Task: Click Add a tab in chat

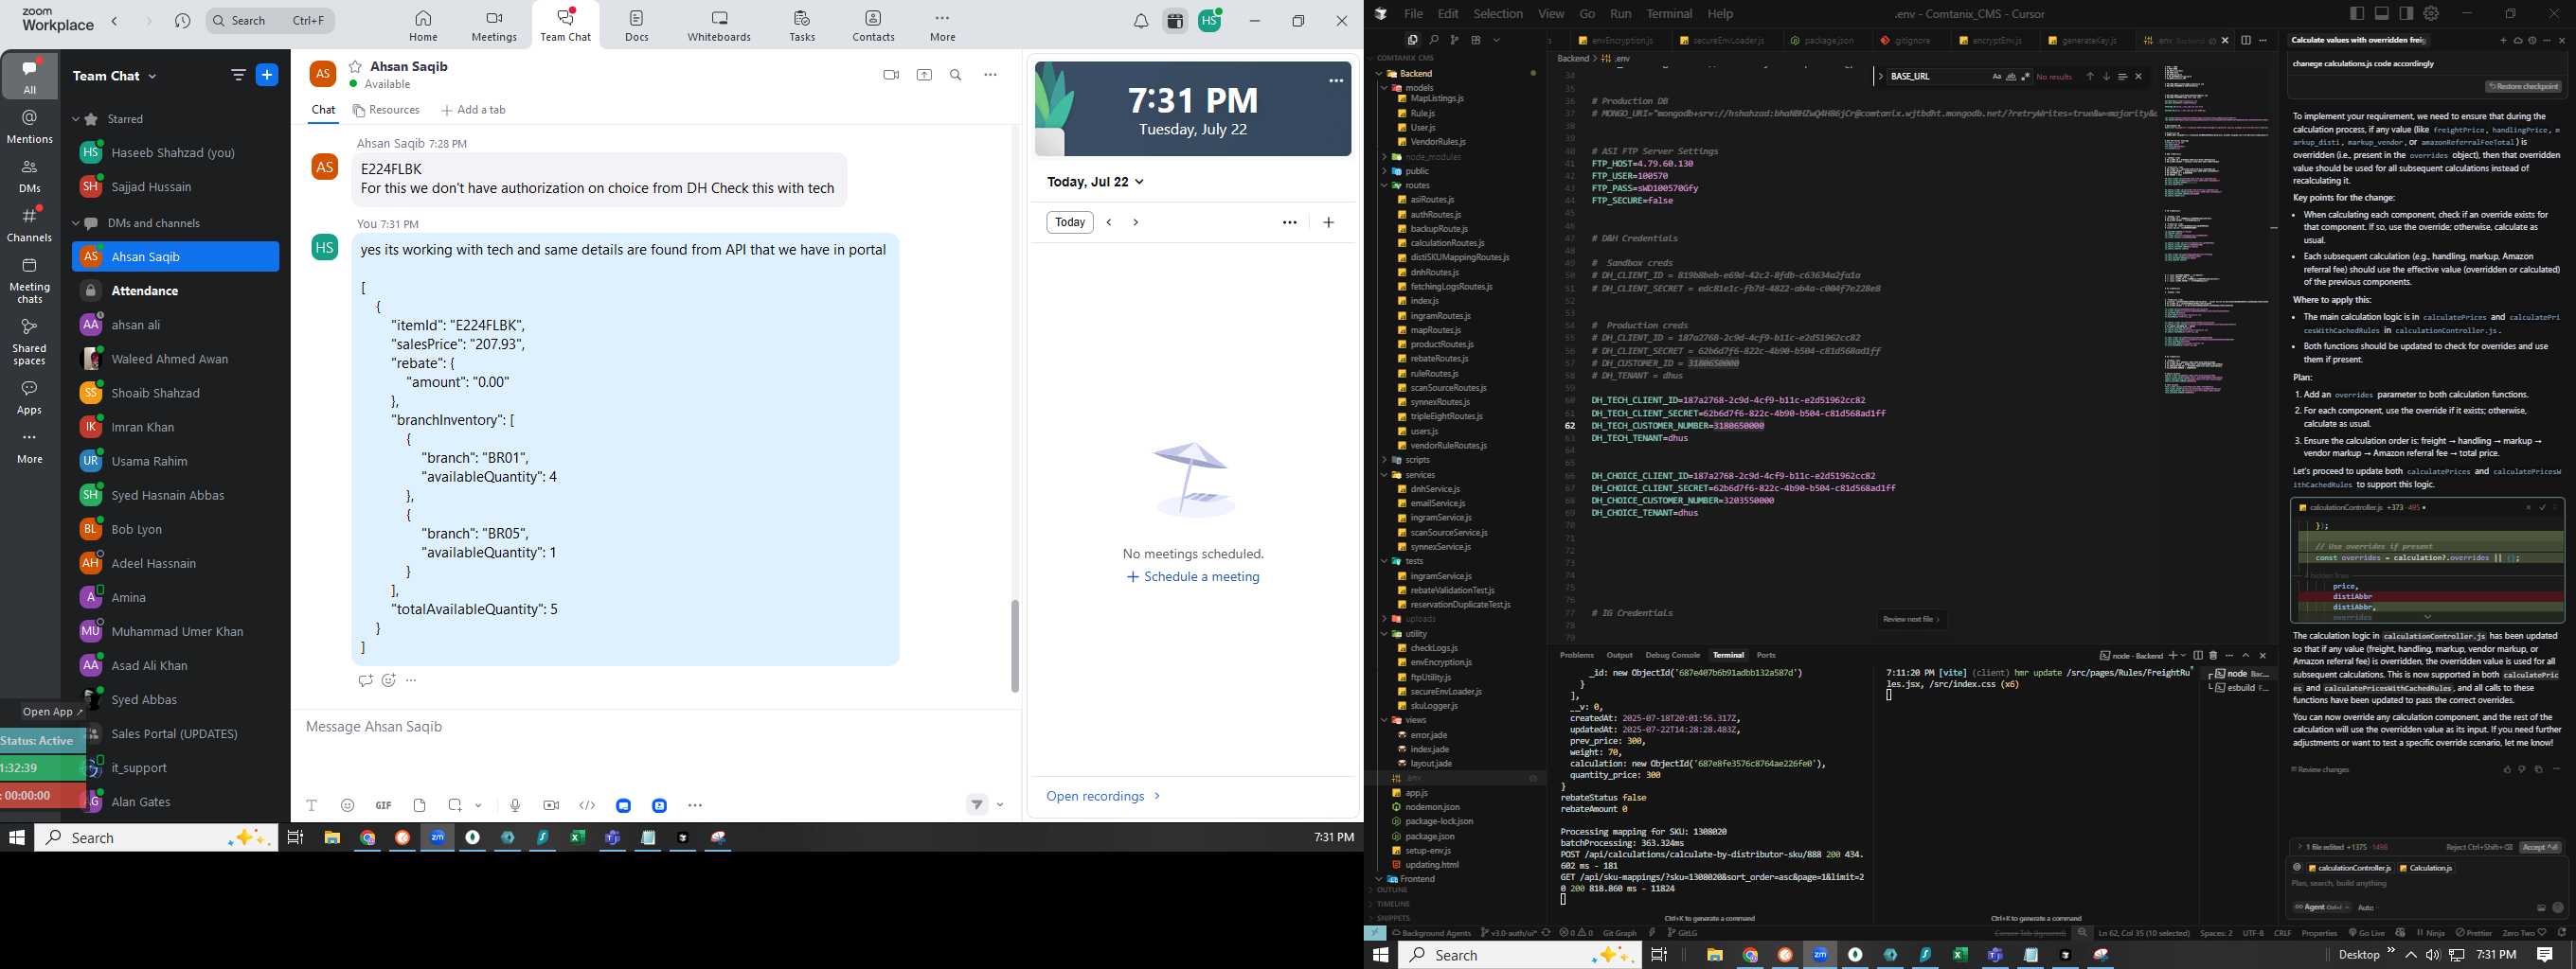Action: point(474,110)
